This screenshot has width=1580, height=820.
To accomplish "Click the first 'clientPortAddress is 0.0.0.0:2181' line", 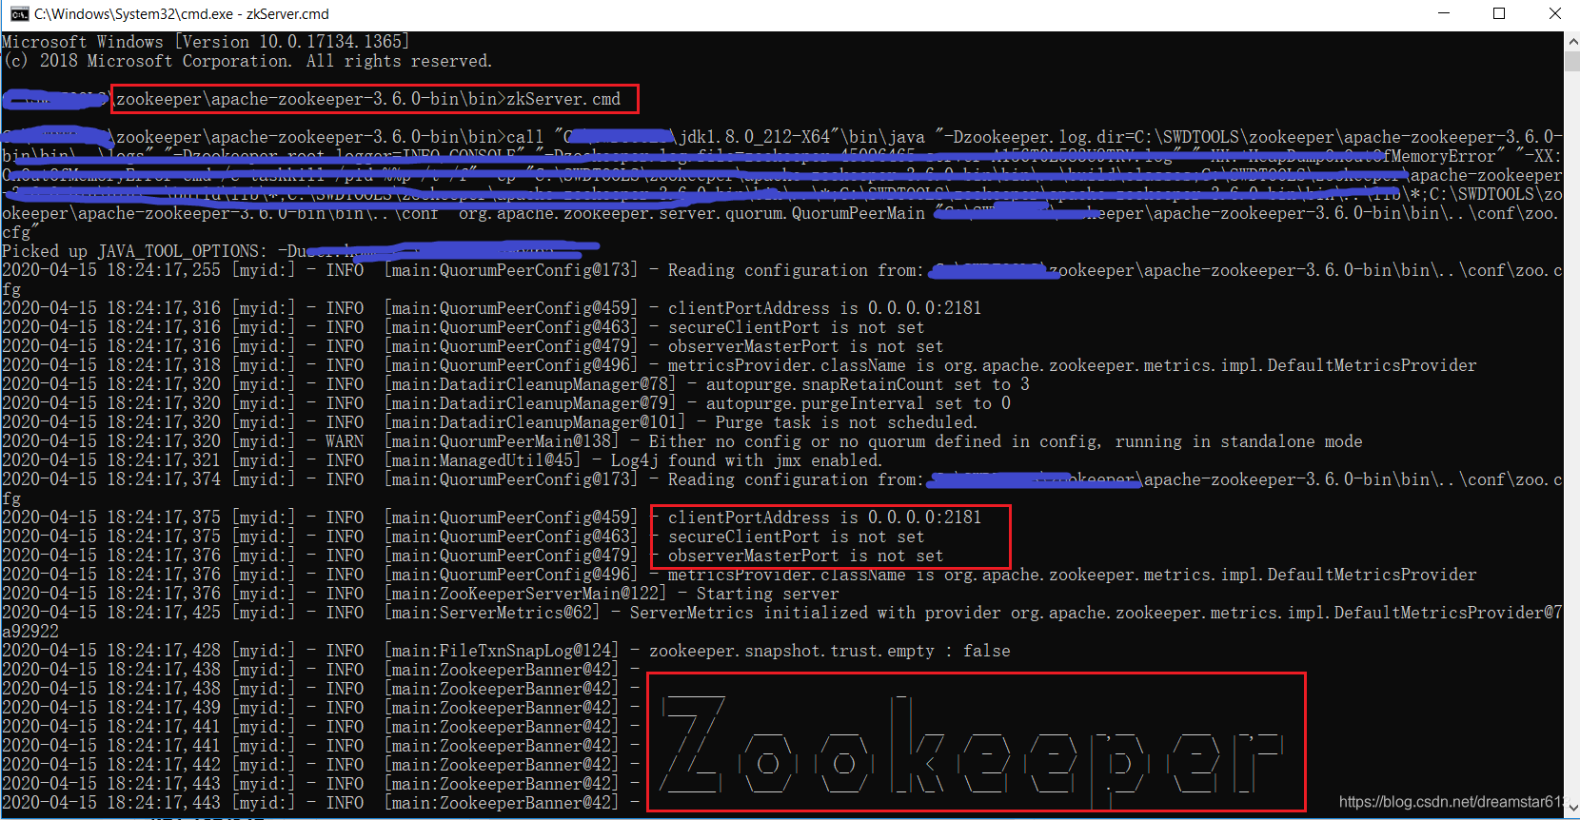I will 824,308.
